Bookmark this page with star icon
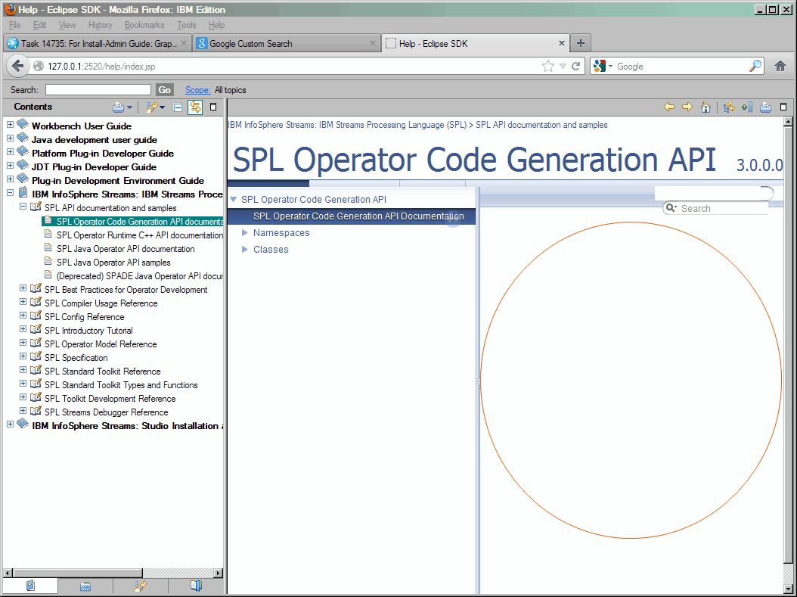797x597 pixels. pos(548,66)
